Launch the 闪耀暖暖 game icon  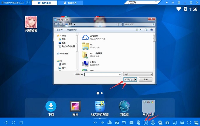31,24
